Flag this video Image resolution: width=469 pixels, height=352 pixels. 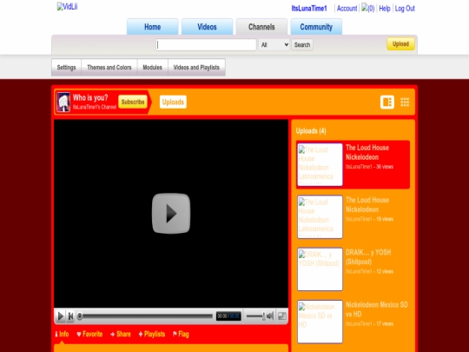pos(181,334)
